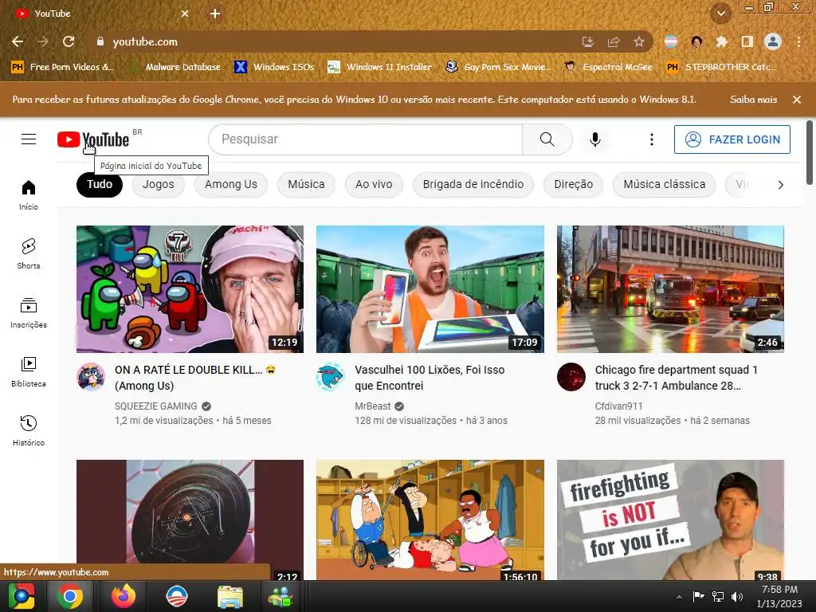
Task: Open the taskbar clock showing 7:58 PM
Action: click(779, 596)
